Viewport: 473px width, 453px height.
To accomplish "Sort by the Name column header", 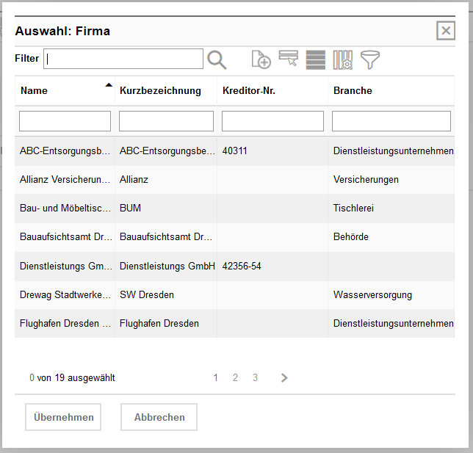I will coord(34,90).
